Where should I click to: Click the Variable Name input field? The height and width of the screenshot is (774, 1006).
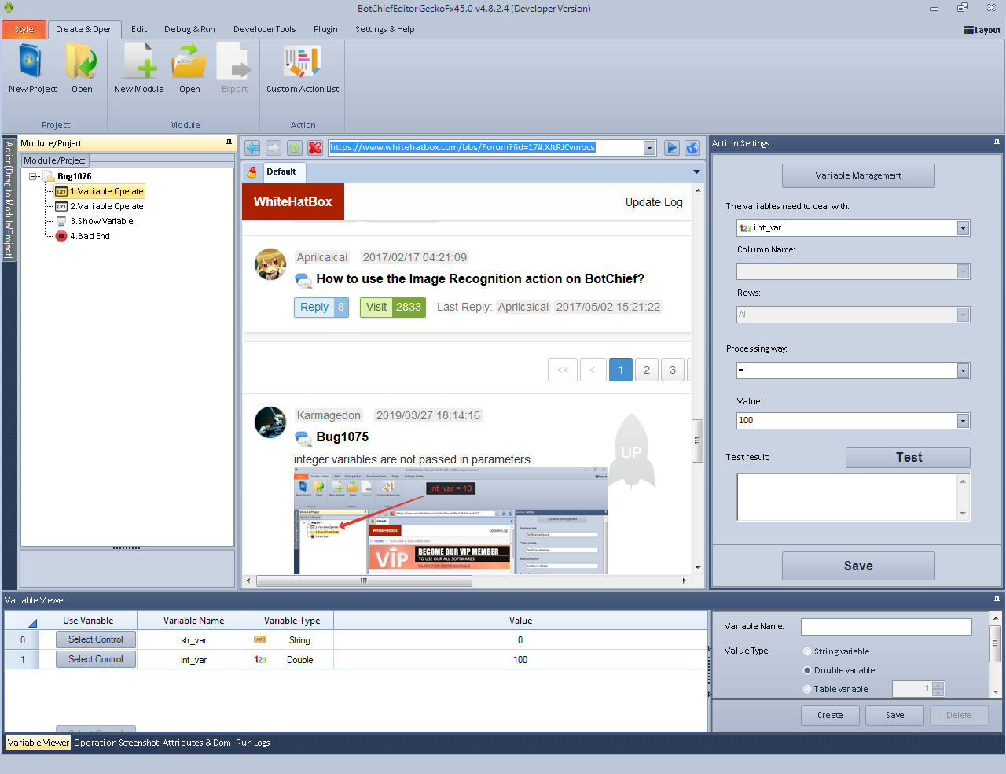click(886, 627)
